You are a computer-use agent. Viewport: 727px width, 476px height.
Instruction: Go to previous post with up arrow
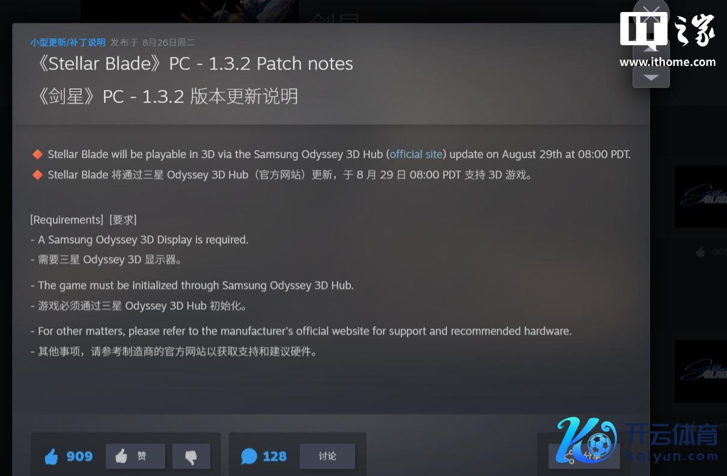pyautogui.click(x=651, y=49)
